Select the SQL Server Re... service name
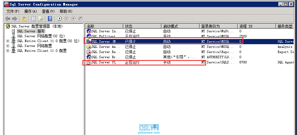 tap(106, 52)
